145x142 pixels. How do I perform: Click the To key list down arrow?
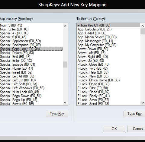143,103
